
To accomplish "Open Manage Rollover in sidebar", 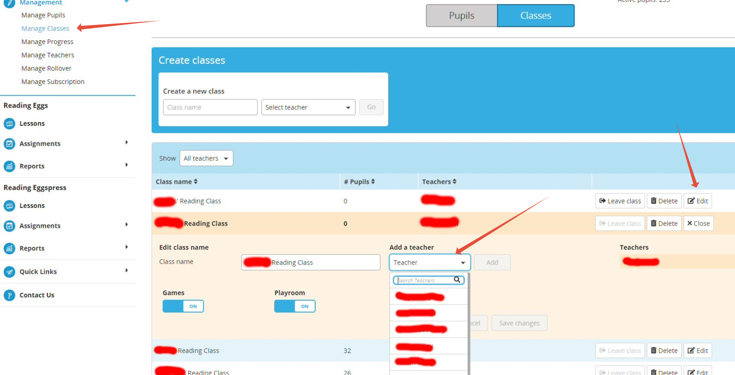I will pyautogui.click(x=46, y=69).
